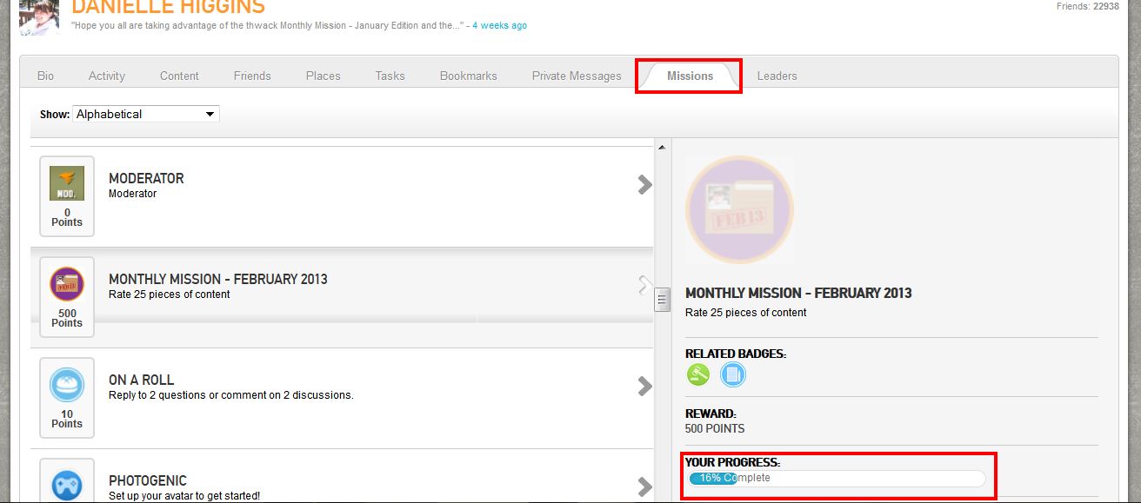Go to the Places tab

tap(323, 76)
